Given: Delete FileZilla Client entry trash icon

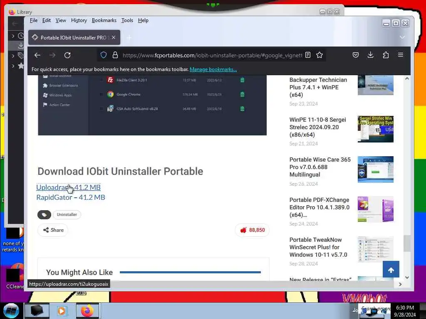Looking at the screenshot, I should 243,80.
